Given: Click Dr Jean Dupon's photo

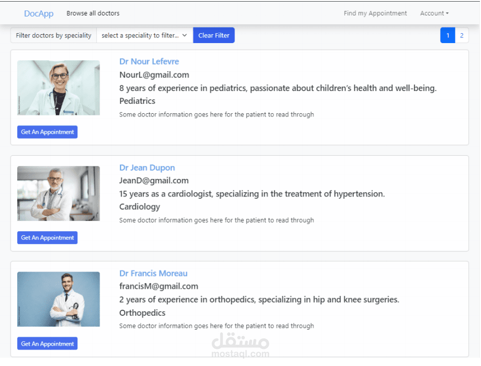Looking at the screenshot, I should 59,194.
